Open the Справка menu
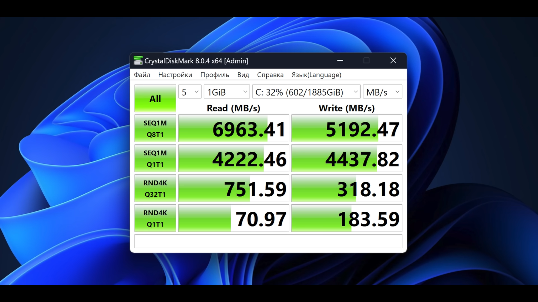This screenshot has width=538, height=302. (270, 75)
